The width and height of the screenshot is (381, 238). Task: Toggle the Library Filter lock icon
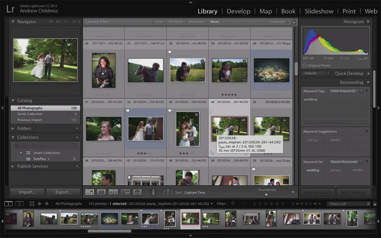pos(294,21)
